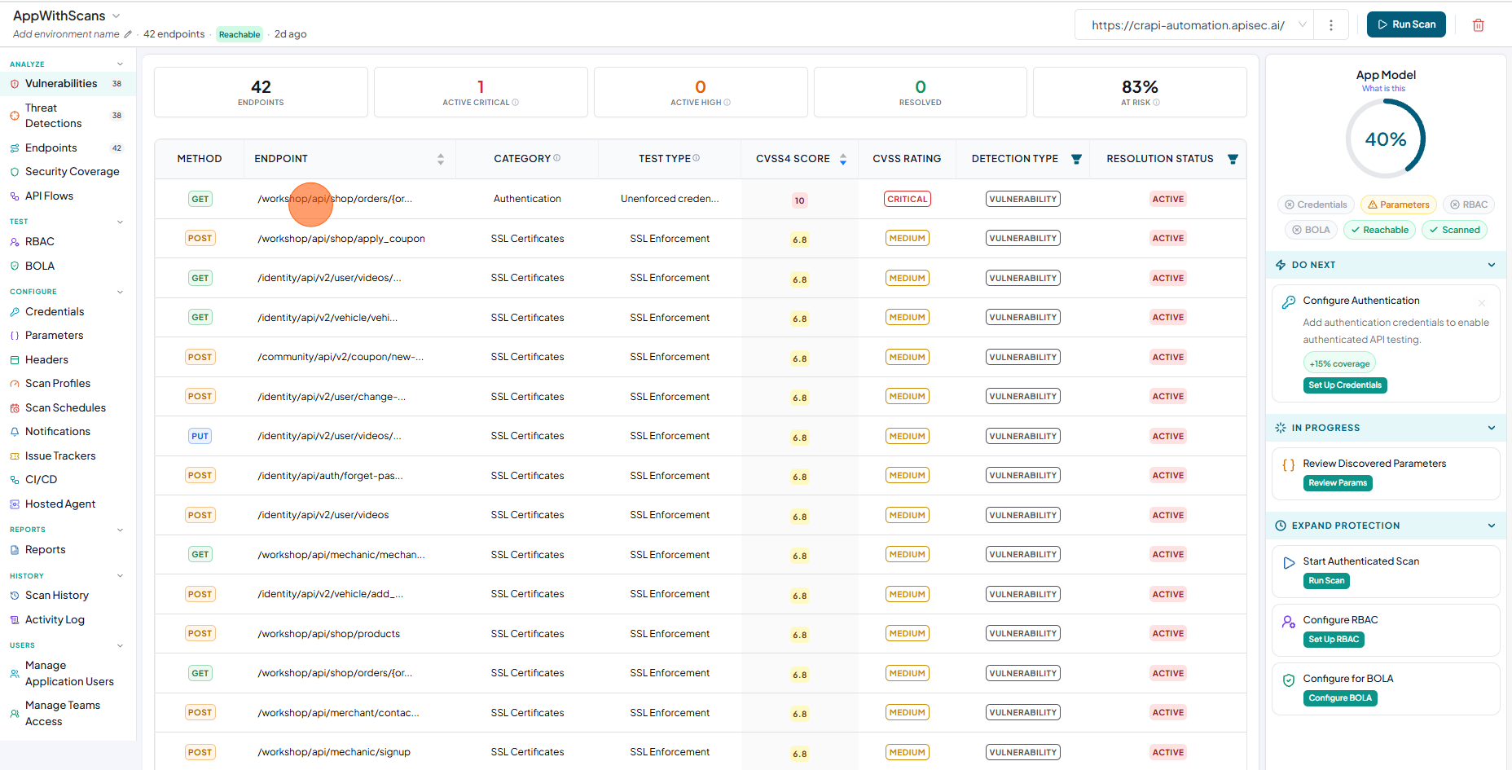Viewport: 1512px width, 770px height.
Task: Click the Run Scan button in header
Action: tap(1407, 24)
